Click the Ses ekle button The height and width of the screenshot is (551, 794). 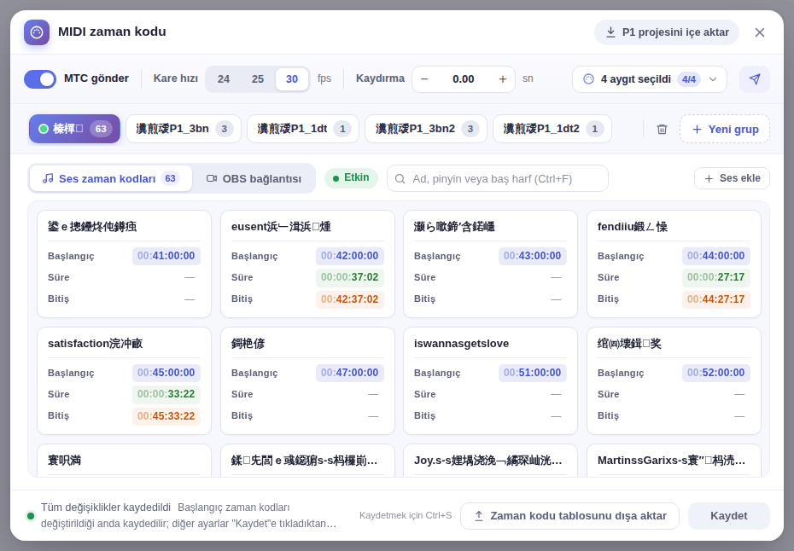pyautogui.click(x=732, y=178)
